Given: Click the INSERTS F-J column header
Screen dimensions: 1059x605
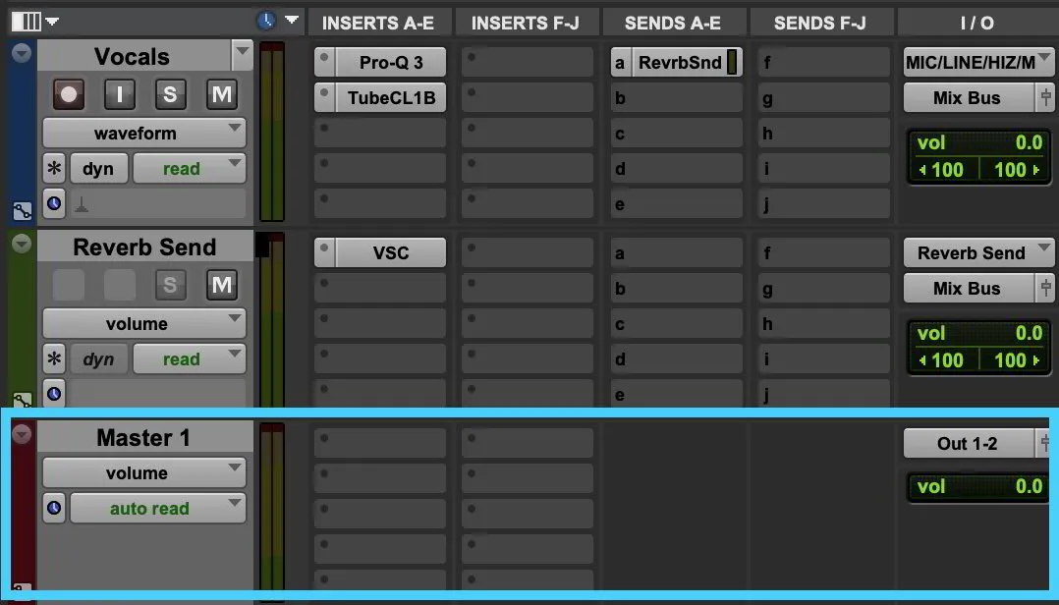Looking at the screenshot, I should click(527, 22).
